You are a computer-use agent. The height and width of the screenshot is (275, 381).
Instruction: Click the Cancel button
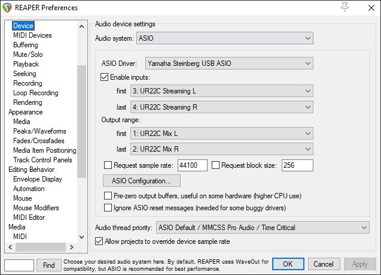pos(324,264)
